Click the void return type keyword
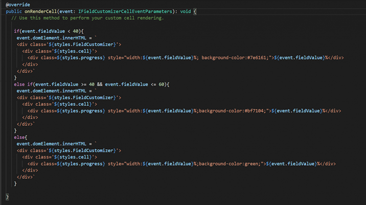Viewport: 366px width, 205px height. click(x=186, y=11)
